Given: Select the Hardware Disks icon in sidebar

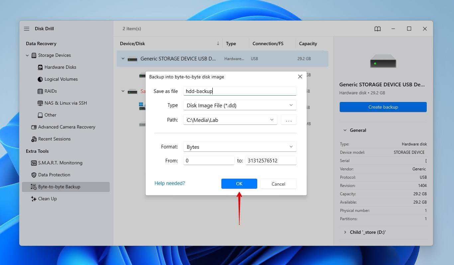Looking at the screenshot, I should (40, 67).
